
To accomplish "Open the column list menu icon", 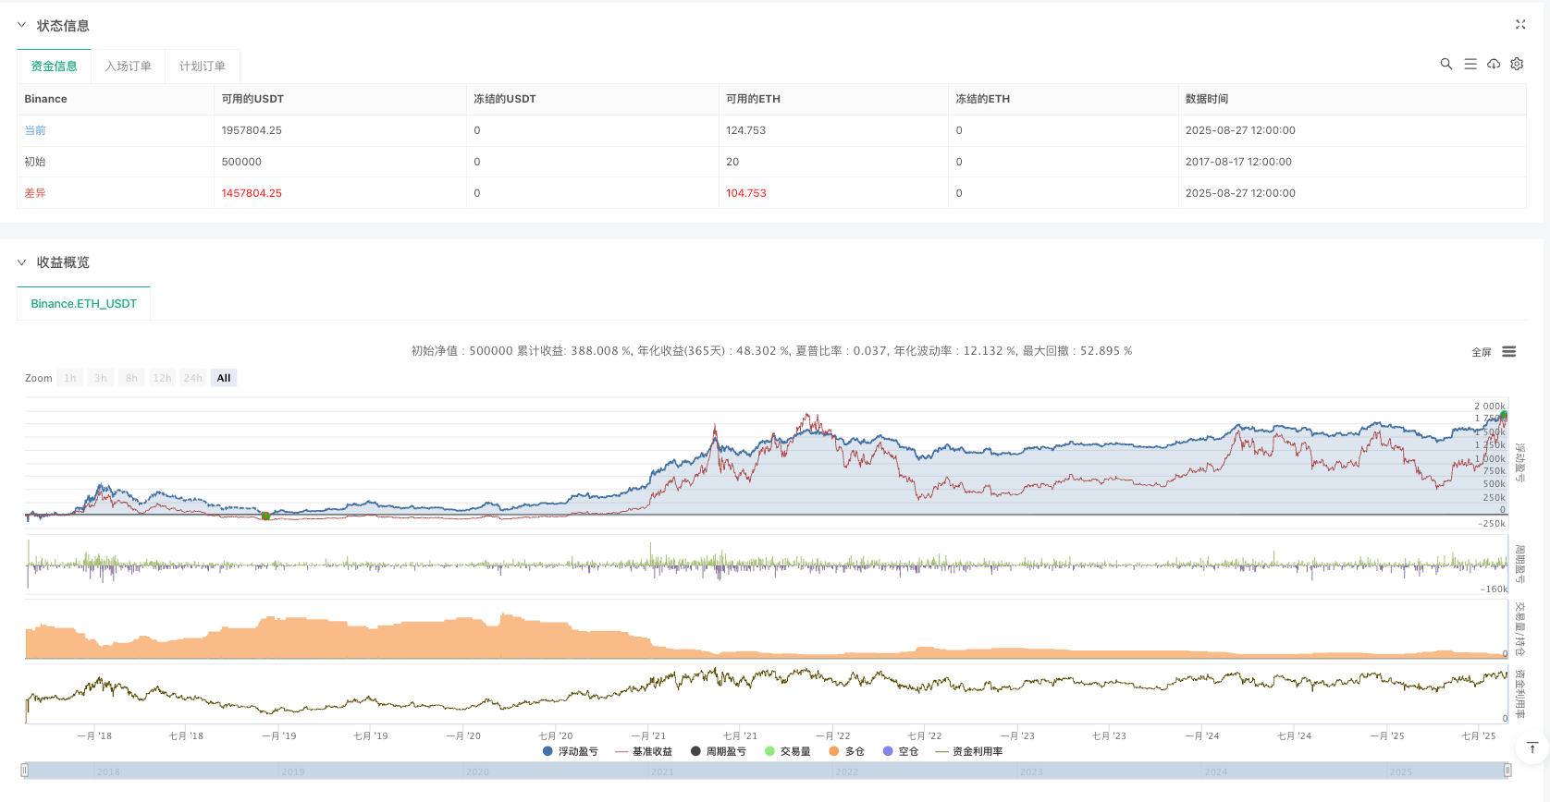I will pos(1470,64).
